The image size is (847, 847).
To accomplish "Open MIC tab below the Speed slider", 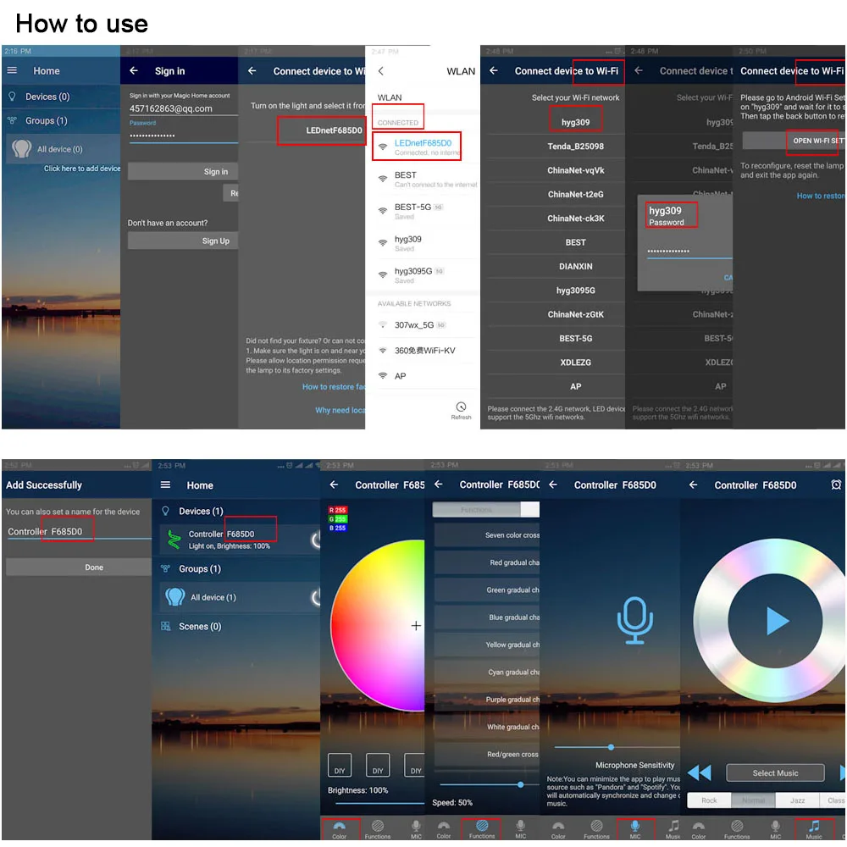I will point(520,829).
